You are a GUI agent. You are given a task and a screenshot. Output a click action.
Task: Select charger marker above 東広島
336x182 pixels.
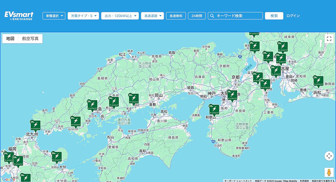tap(113, 102)
